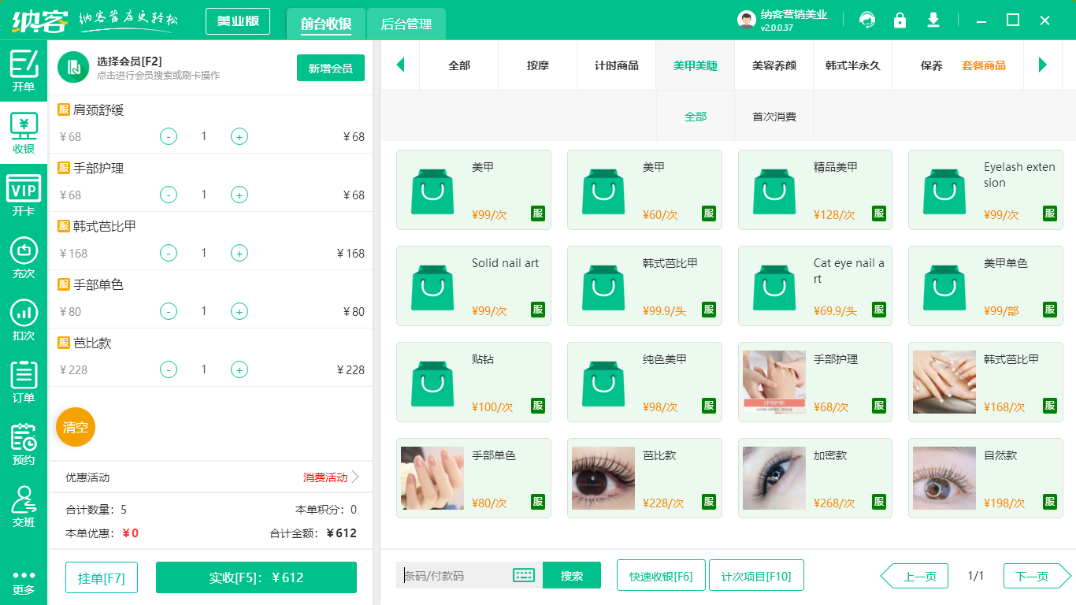Viewport: 1076px width, 605px height.
Task: Click the 新增会员 add member button
Action: coord(330,68)
